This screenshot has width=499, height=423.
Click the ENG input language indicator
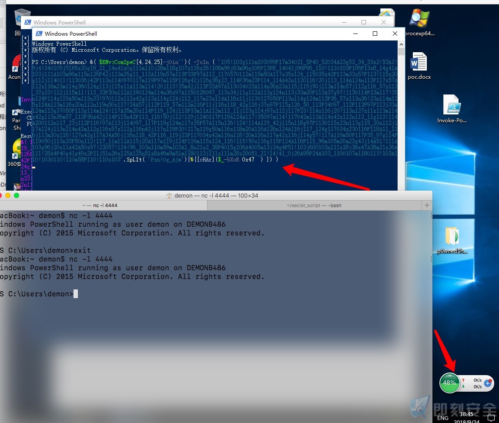coord(443,418)
